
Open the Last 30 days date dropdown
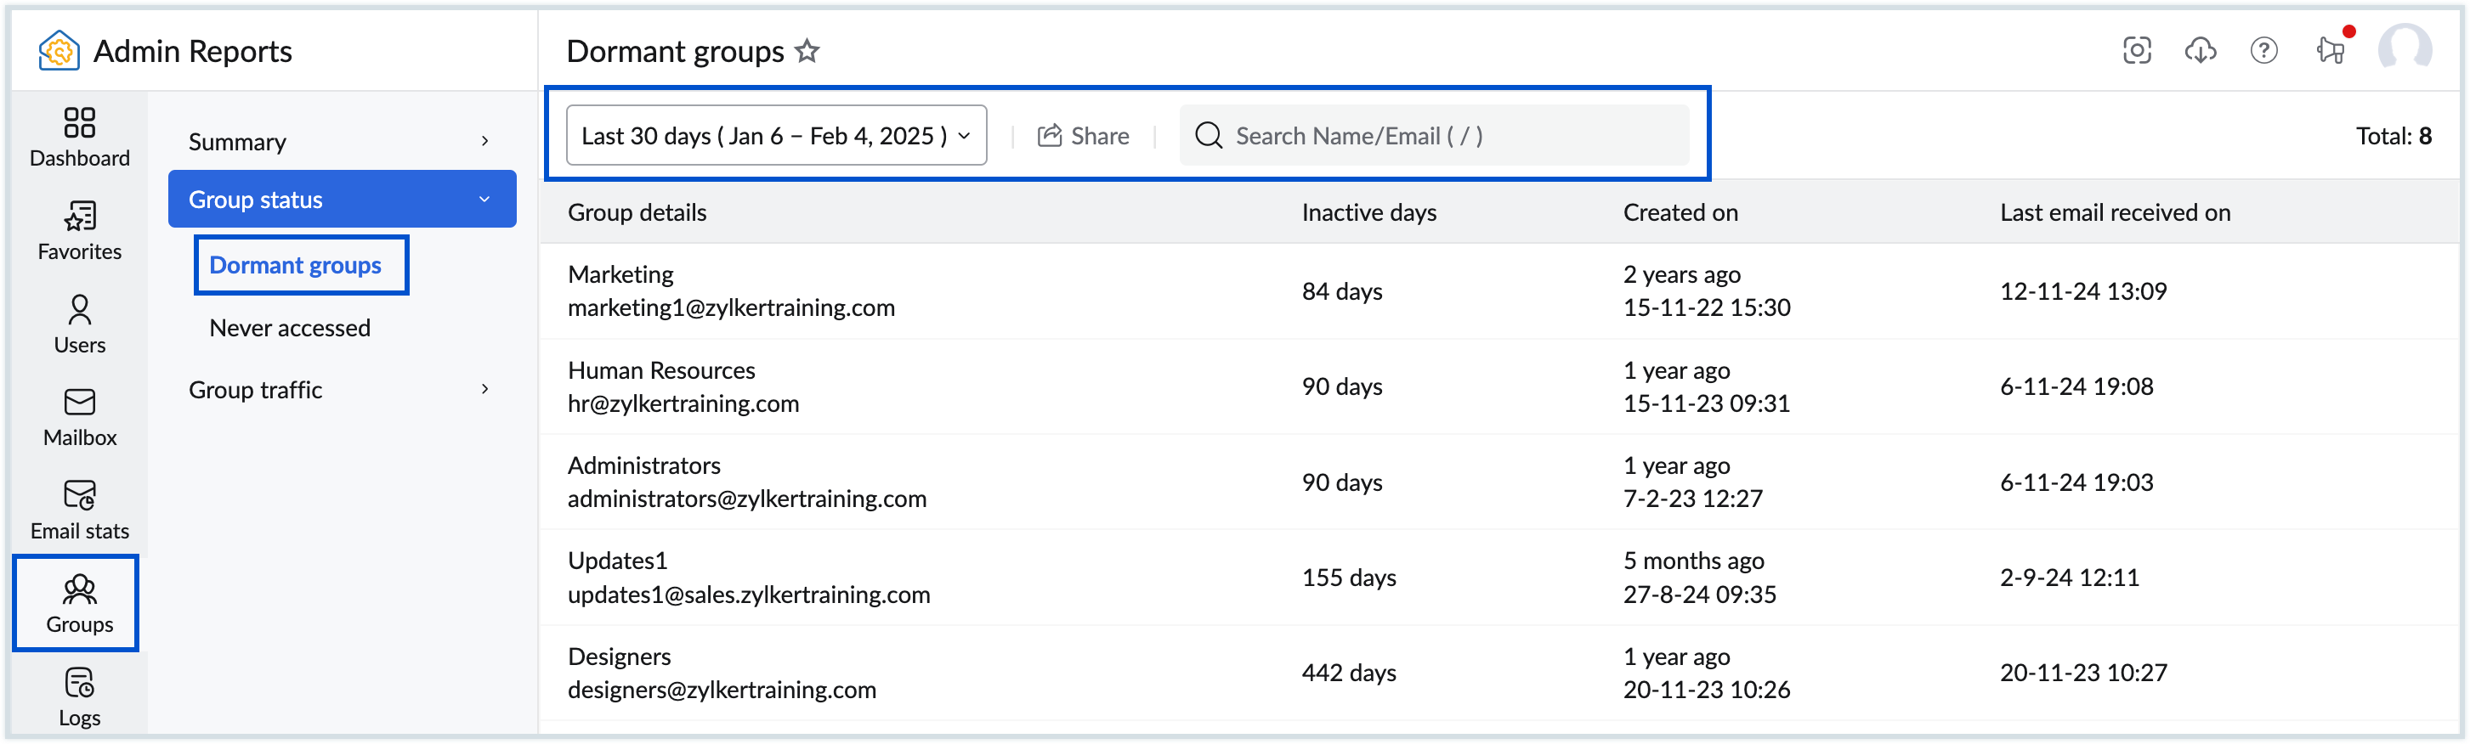776,136
